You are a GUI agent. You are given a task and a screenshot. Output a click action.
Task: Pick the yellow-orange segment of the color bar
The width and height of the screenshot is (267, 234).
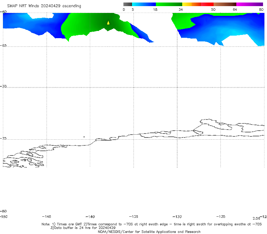192,4
